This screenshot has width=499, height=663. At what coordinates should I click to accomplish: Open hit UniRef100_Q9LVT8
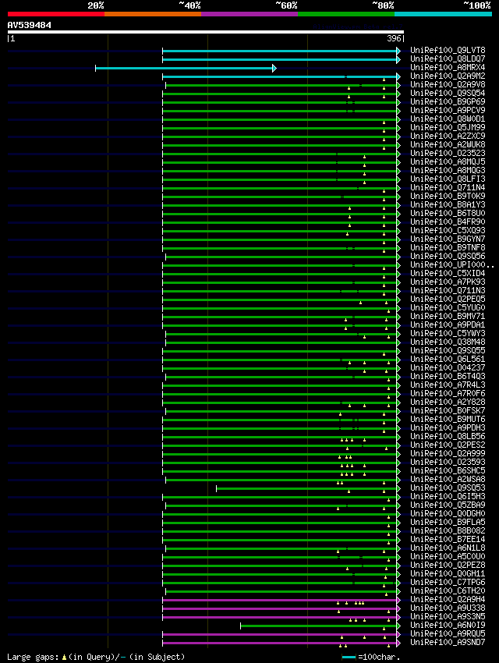click(x=448, y=51)
